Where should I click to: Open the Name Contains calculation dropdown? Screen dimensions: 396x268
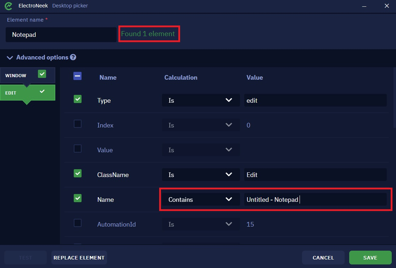[201, 199]
